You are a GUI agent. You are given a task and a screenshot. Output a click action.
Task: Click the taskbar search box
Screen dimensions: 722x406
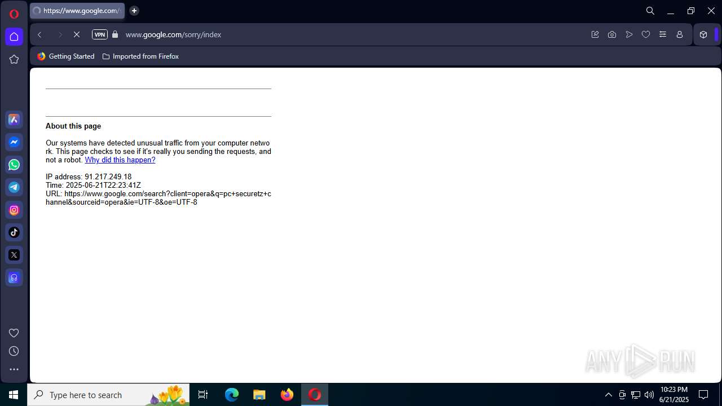coord(108,395)
